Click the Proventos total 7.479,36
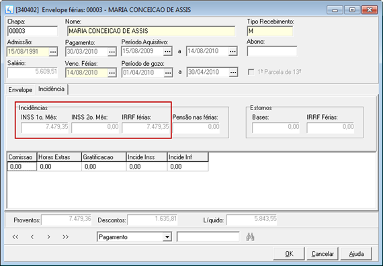This screenshot has height=266, width=383. 67,220
